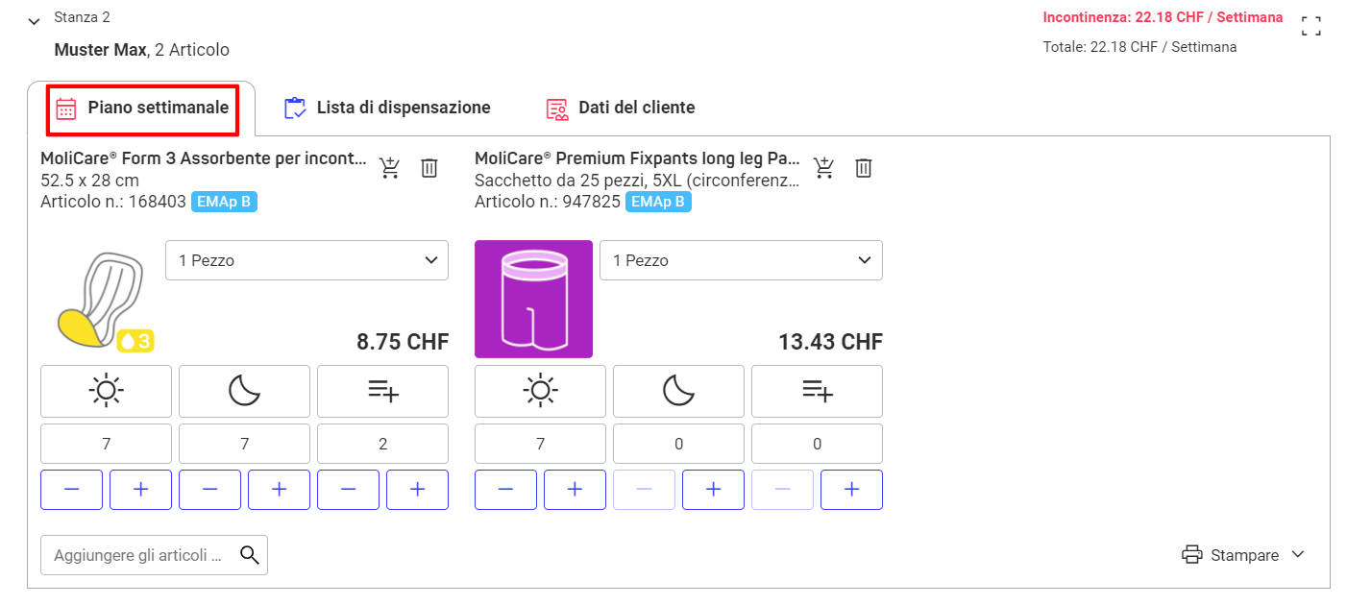Click Articolo n.: 168403 text

113,202
